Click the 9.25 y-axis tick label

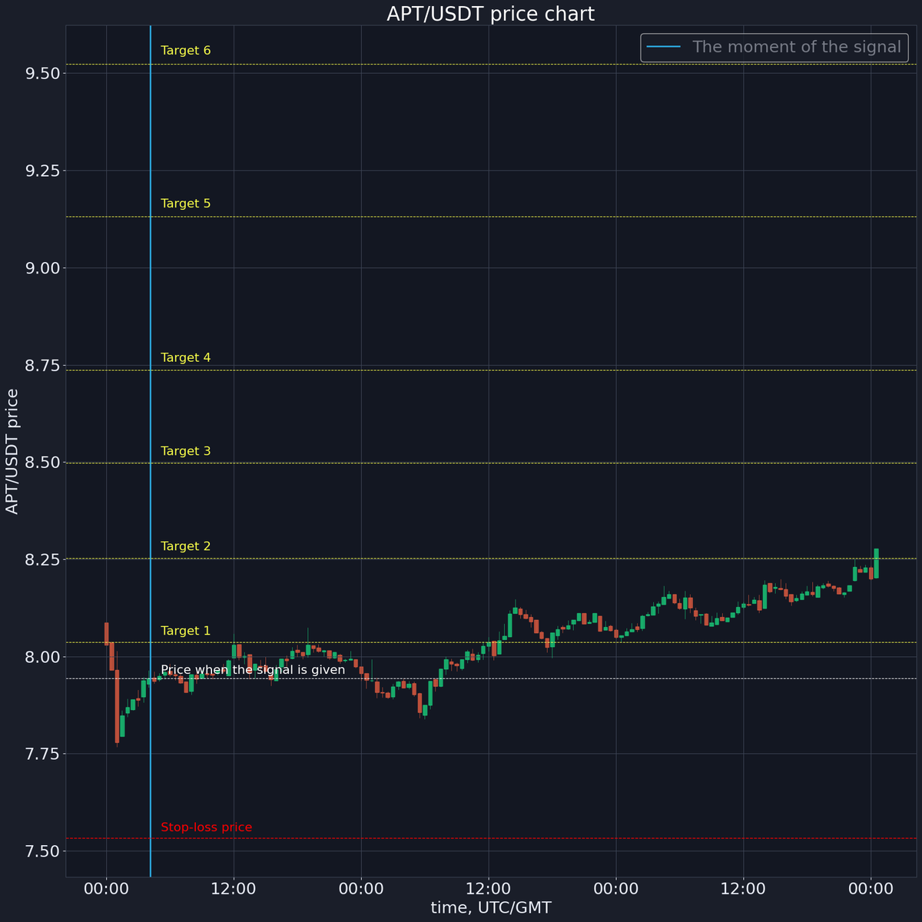click(42, 171)
